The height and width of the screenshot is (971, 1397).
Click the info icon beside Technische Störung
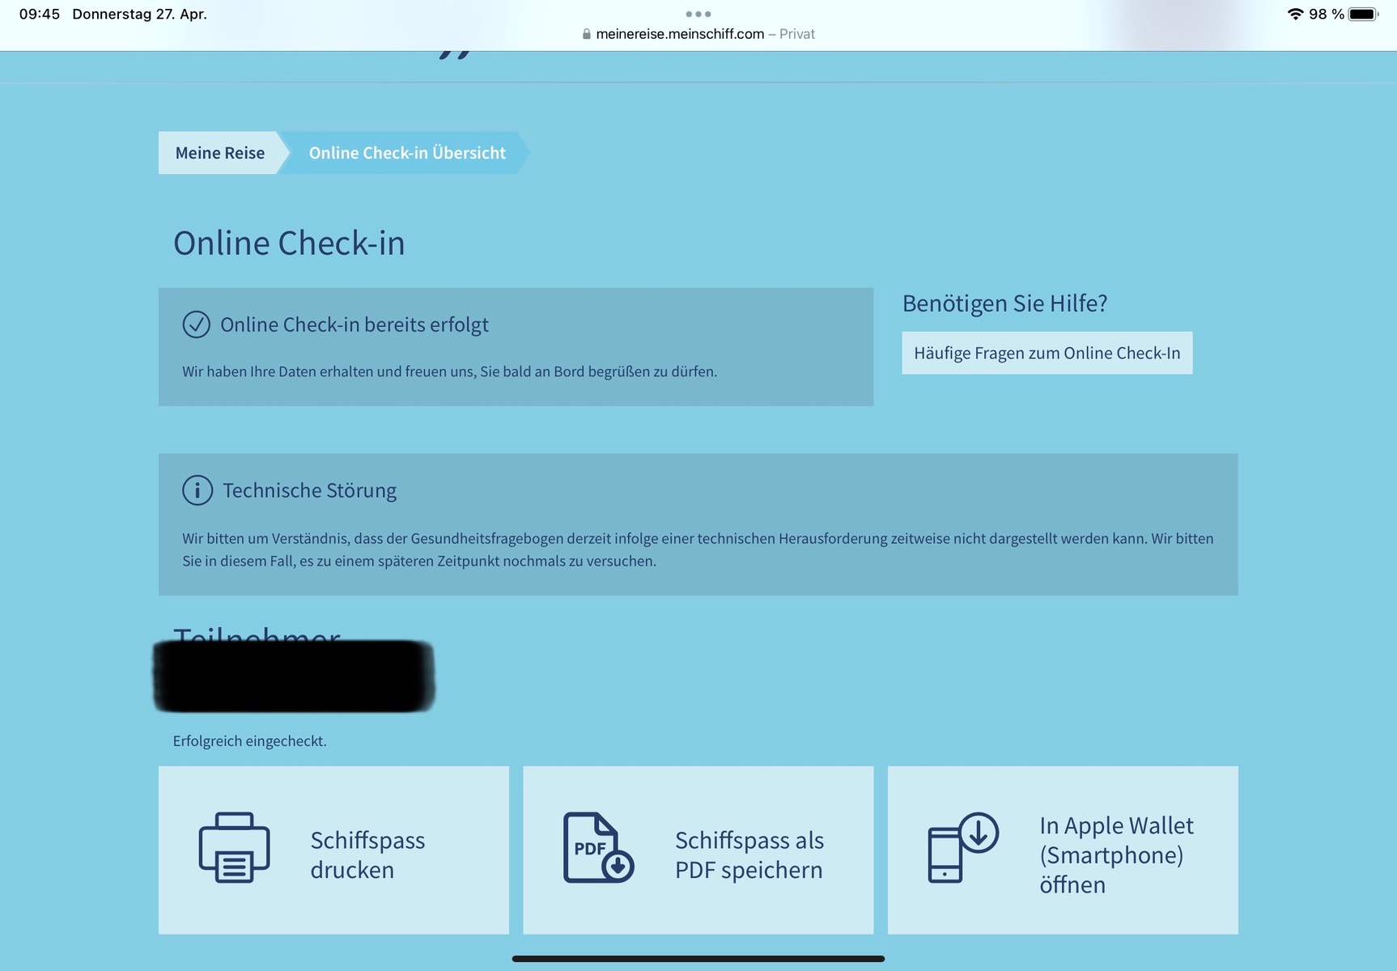197,490
